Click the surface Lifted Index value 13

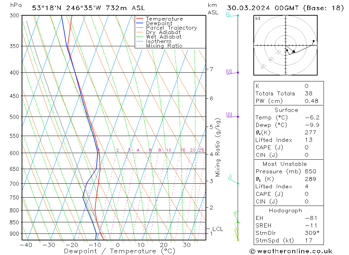309,140
